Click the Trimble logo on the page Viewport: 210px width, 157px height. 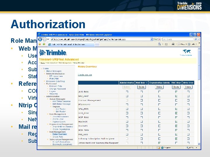tap(53, 53)
